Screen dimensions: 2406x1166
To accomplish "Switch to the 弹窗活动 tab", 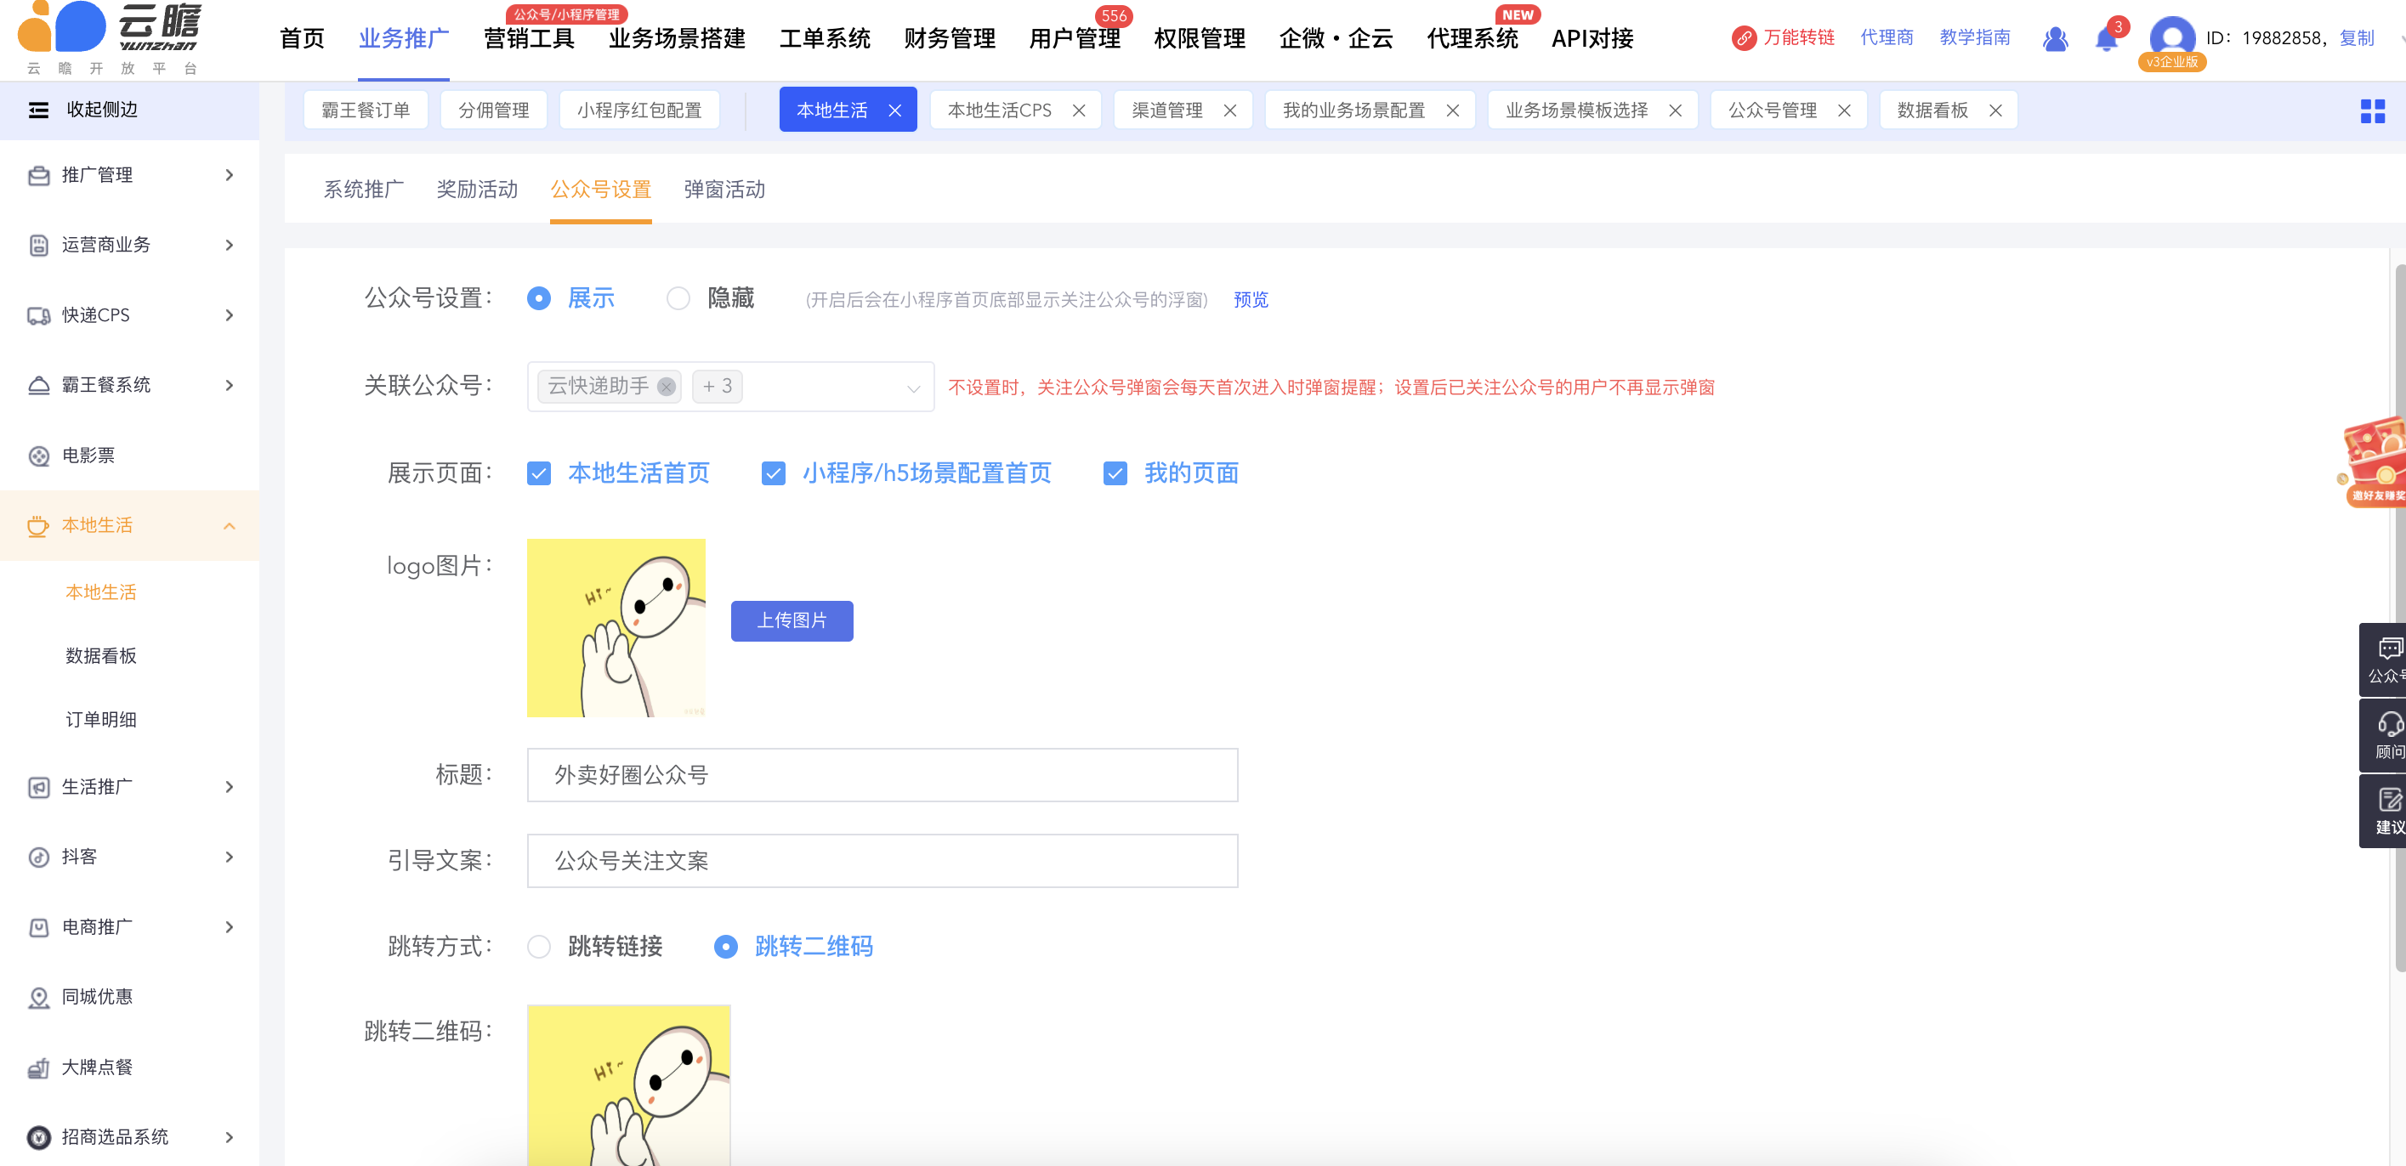I will (x=724, y=190).
